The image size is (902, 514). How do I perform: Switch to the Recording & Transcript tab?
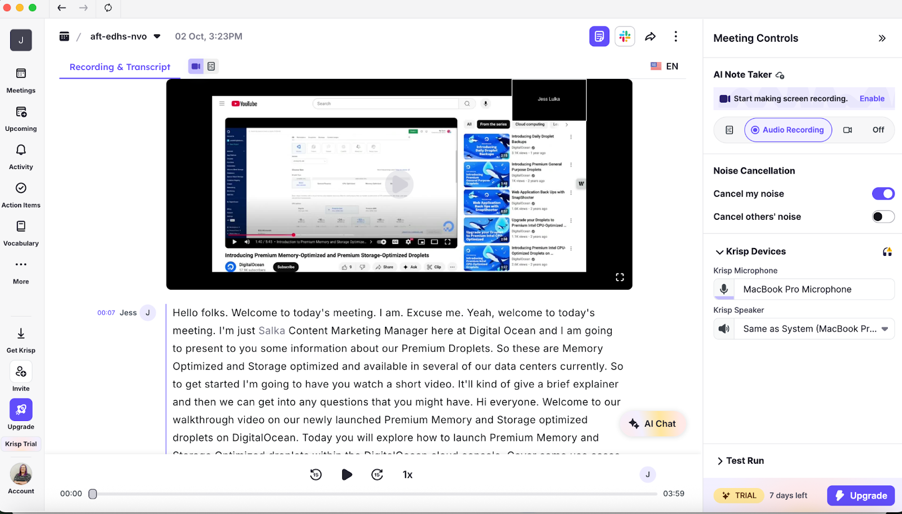tap(119, 67)
